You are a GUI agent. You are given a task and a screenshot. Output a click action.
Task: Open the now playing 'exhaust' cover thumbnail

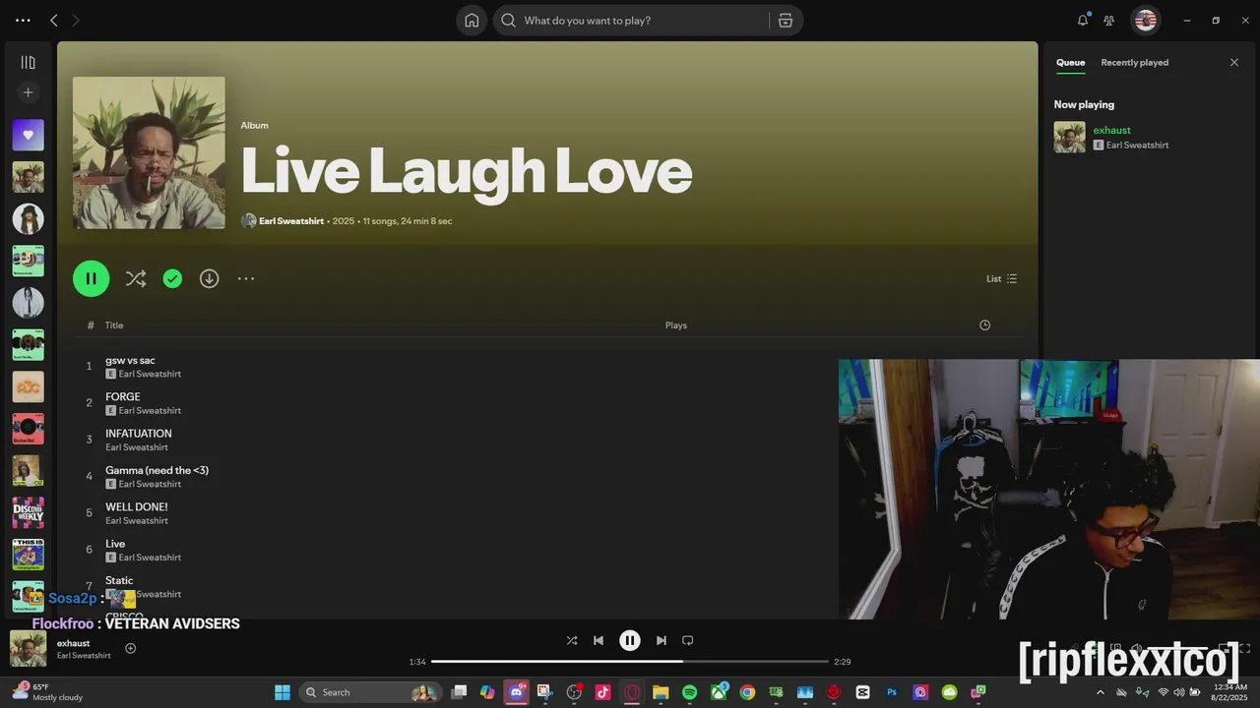tap(28, 648)
